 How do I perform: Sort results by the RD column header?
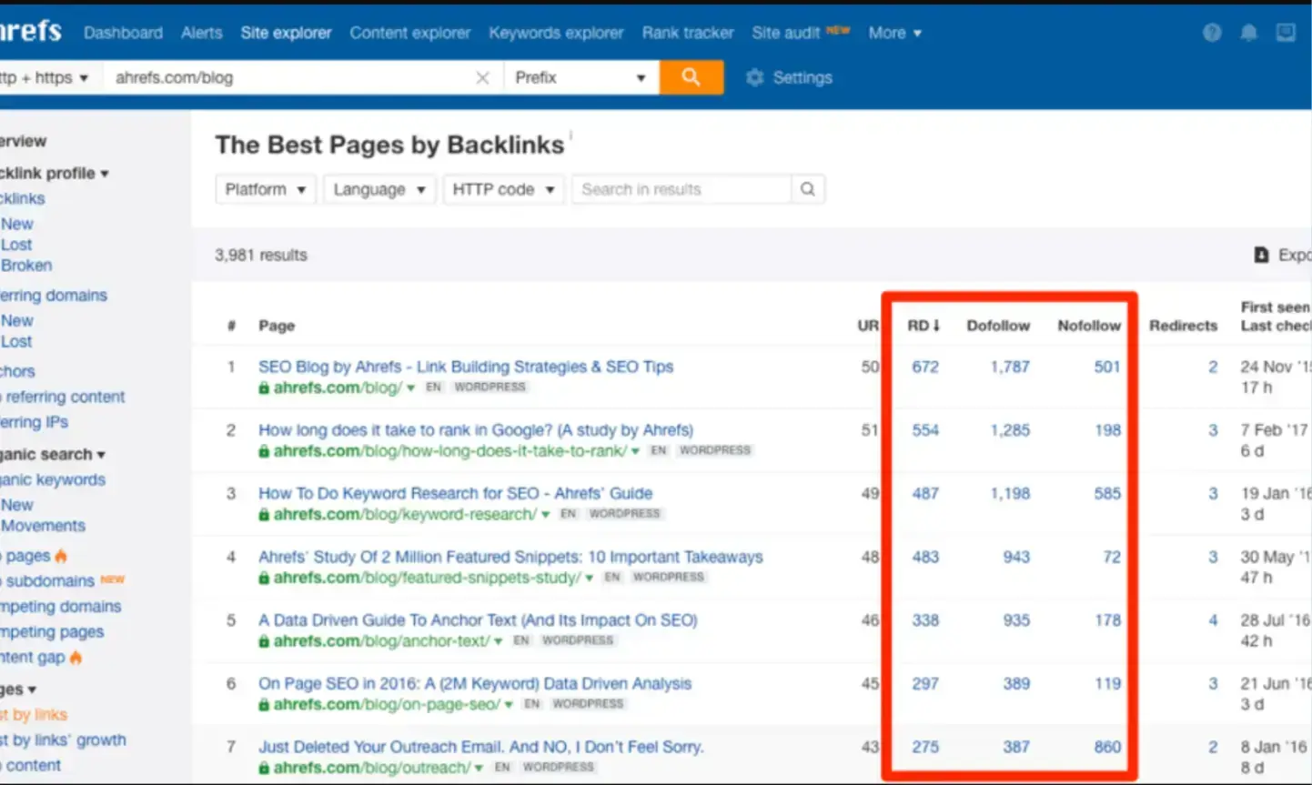point(923,325)
